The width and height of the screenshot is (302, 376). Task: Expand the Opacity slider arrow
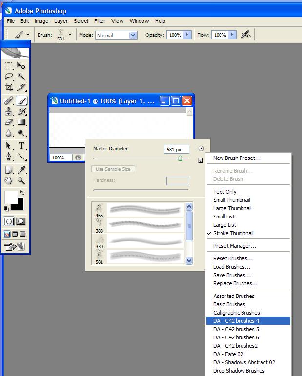pyautogui.click(x=187, y=35)
